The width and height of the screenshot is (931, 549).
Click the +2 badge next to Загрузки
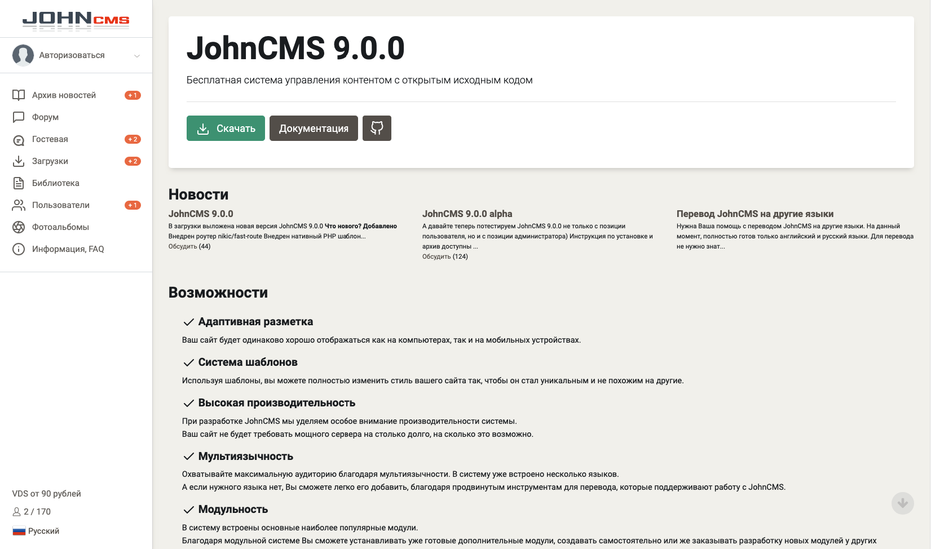[x=133, y=161]
